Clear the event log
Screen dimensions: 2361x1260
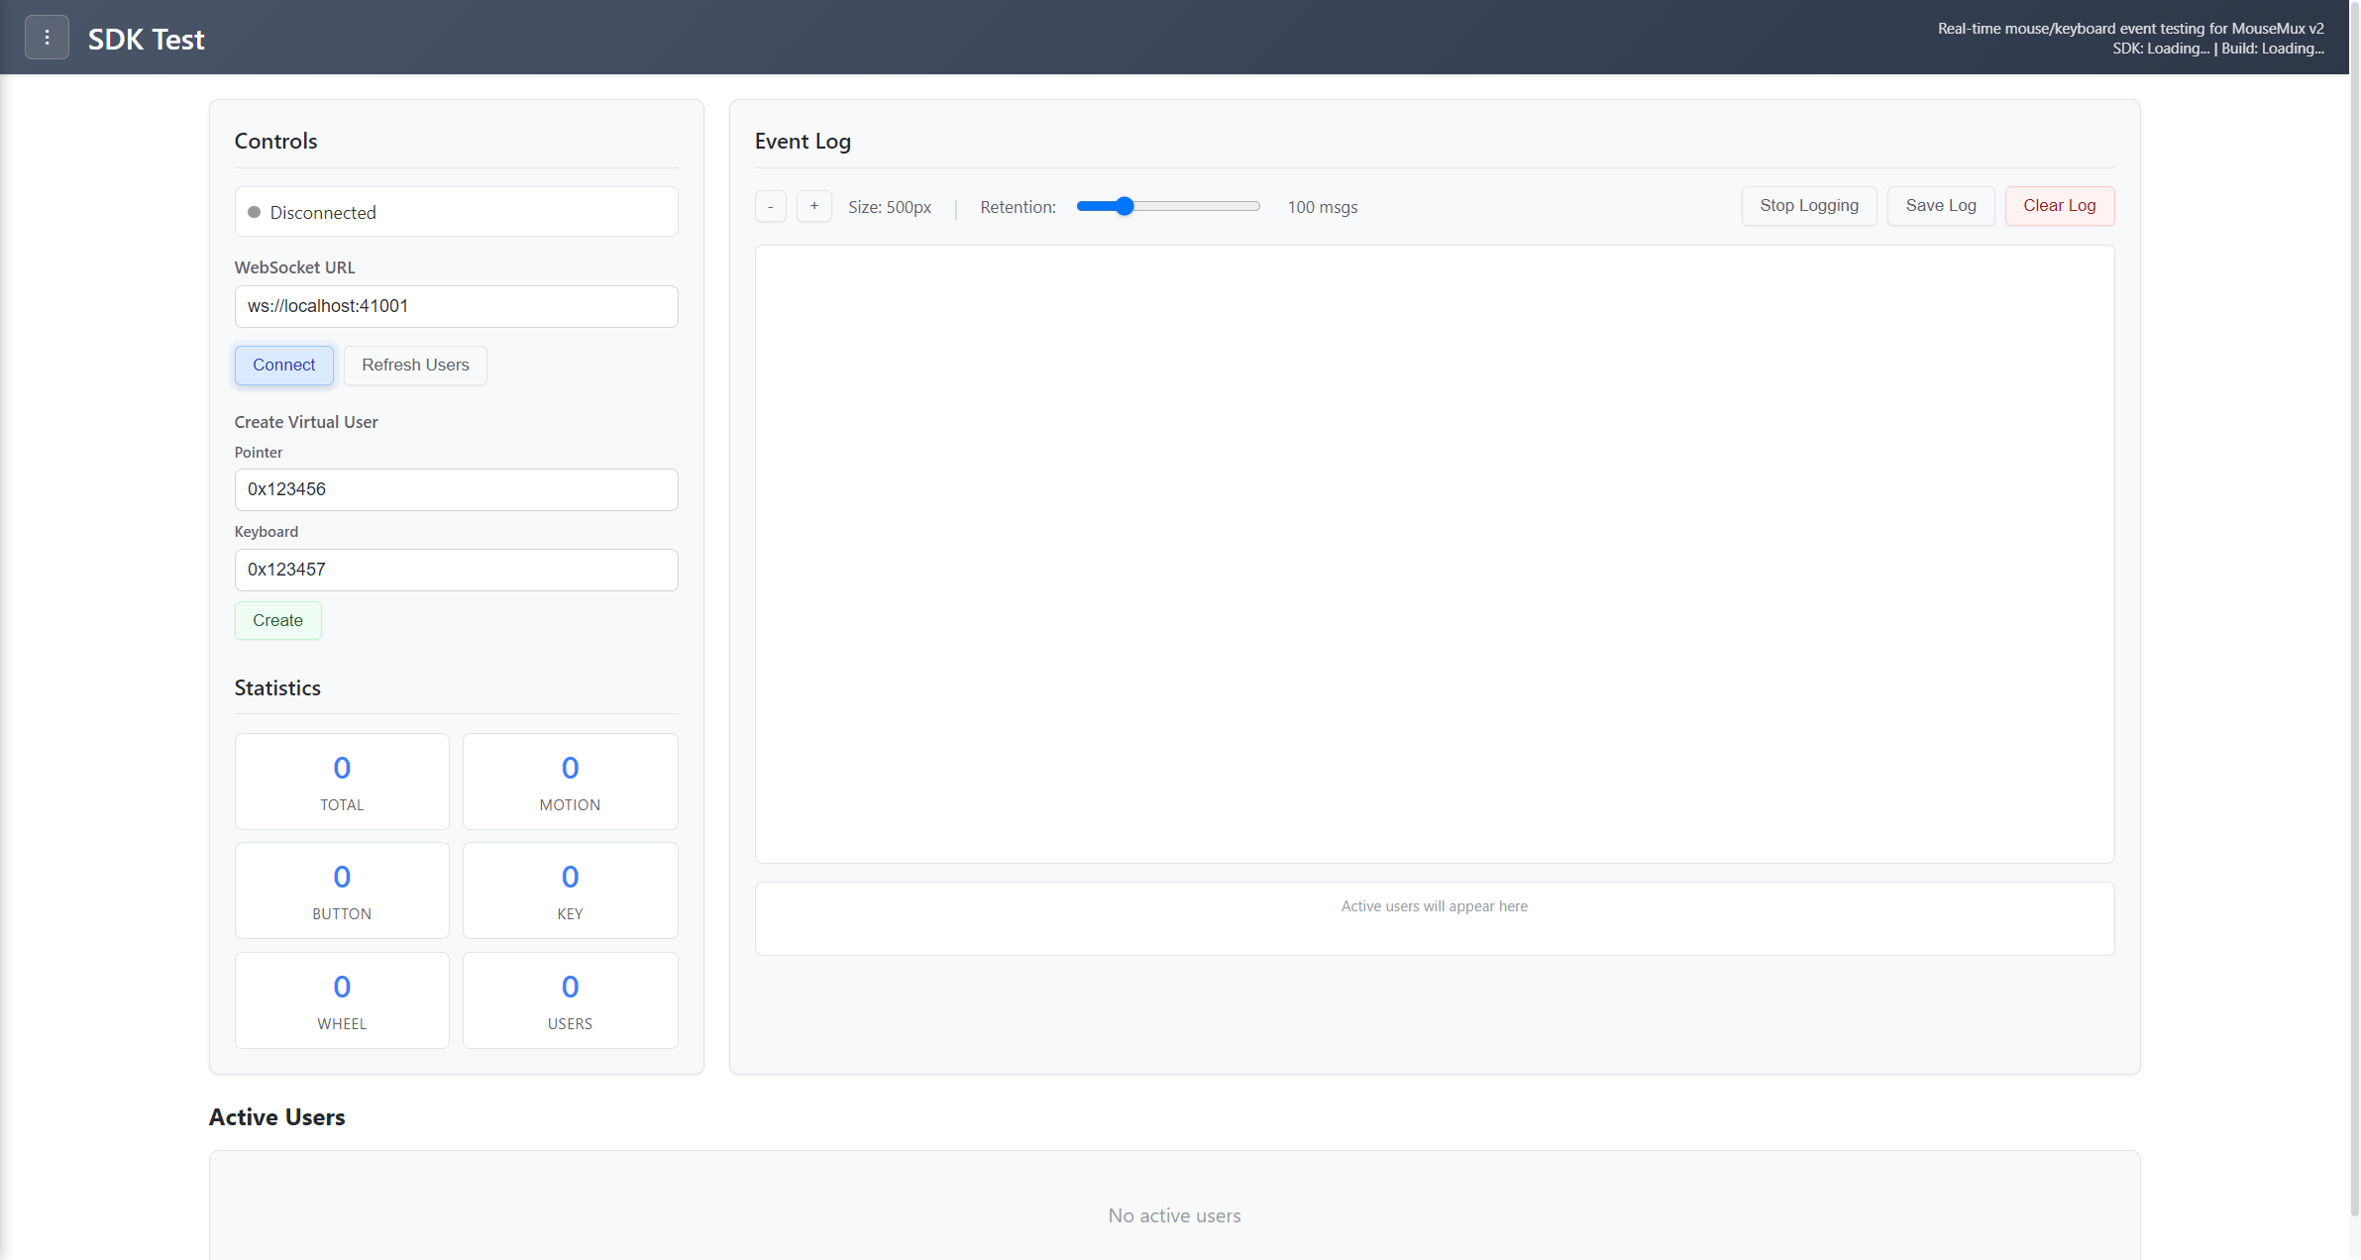tap(2058, 205)
